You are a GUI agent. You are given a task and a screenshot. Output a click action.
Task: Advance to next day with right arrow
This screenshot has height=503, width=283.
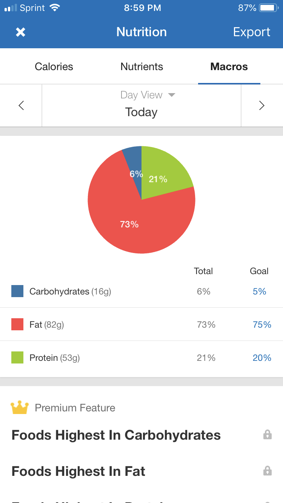pos(261,106)
